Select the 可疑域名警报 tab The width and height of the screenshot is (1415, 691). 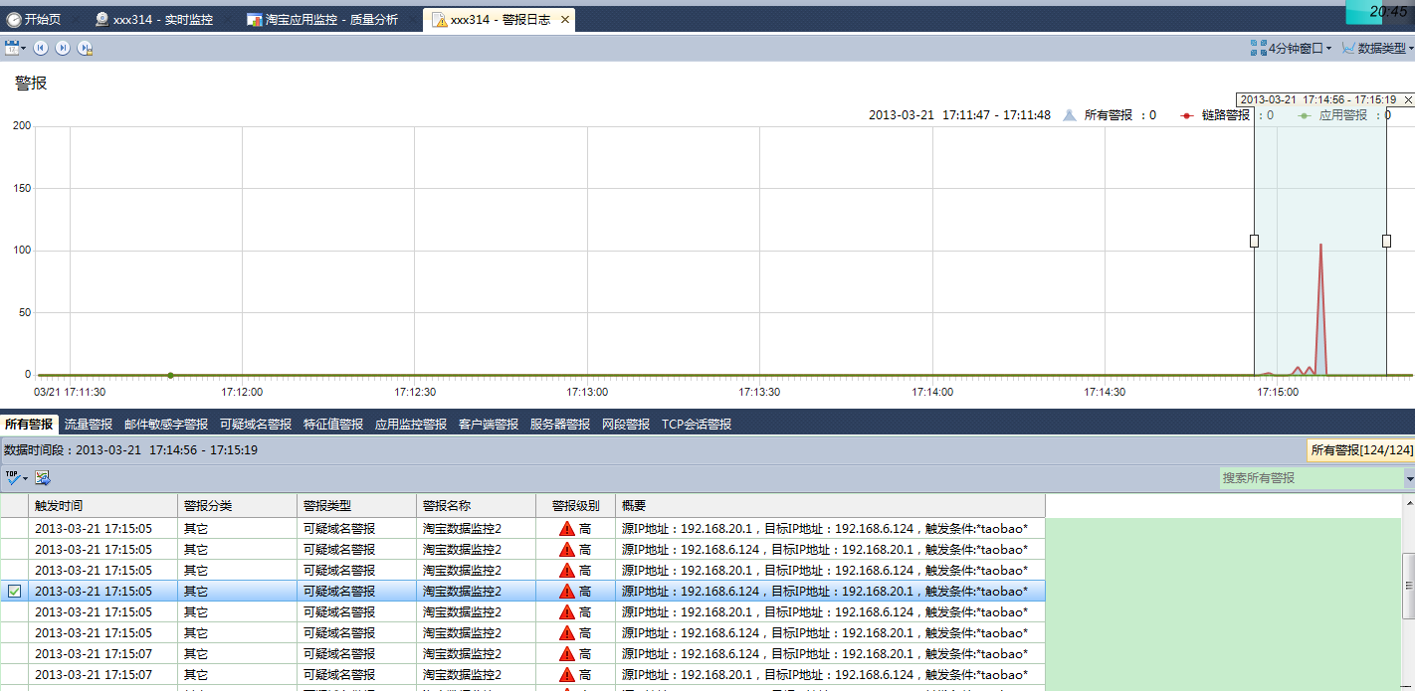click(x=256, y=425)
